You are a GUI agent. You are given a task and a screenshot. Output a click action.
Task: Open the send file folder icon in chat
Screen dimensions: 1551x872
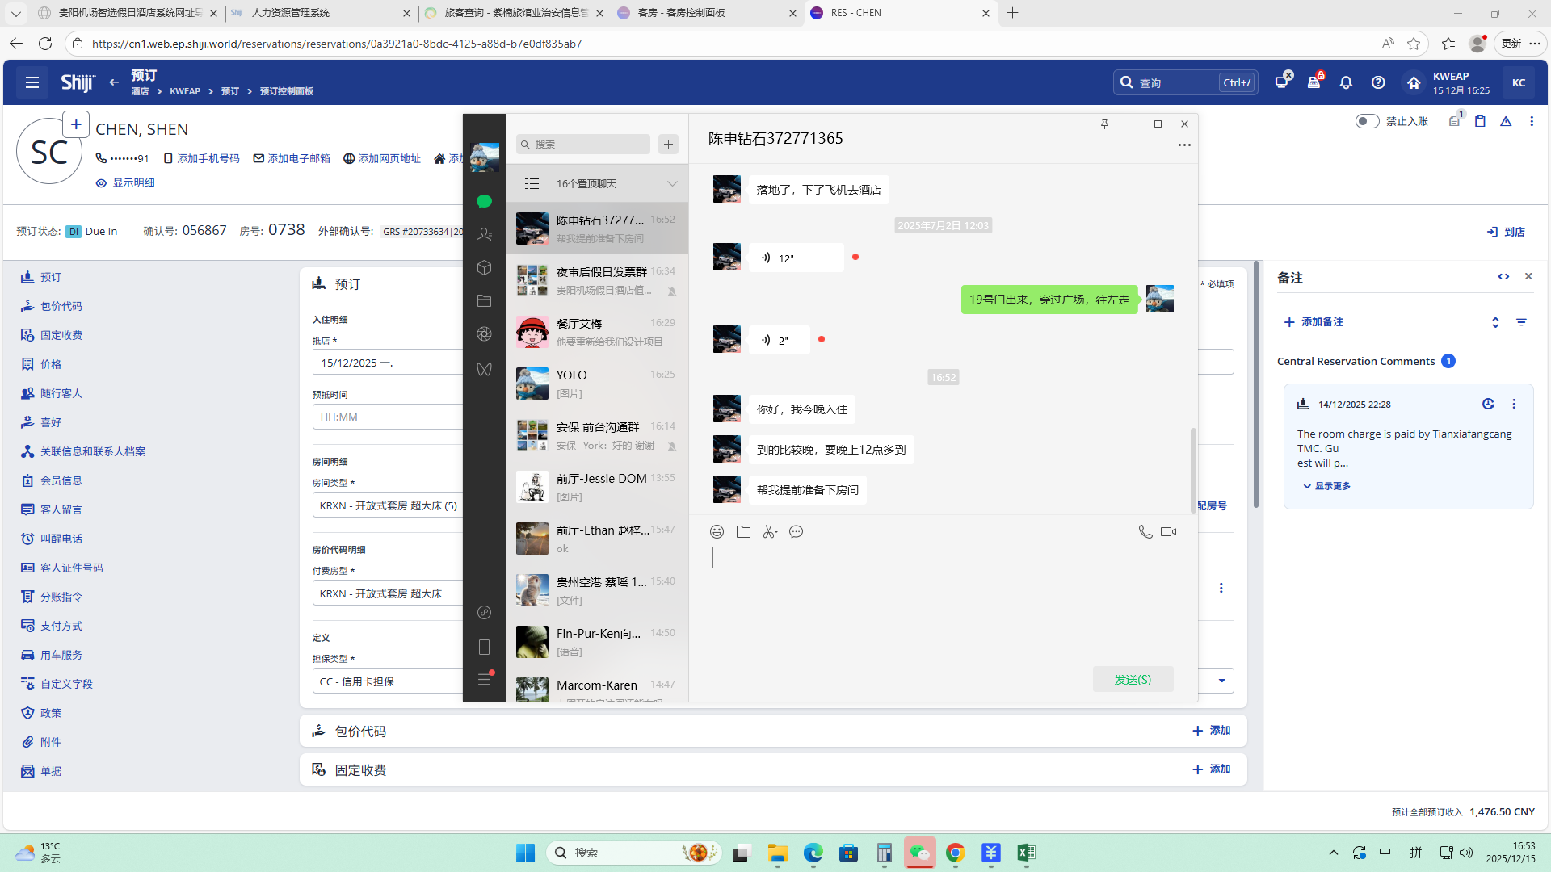(743, 531)
